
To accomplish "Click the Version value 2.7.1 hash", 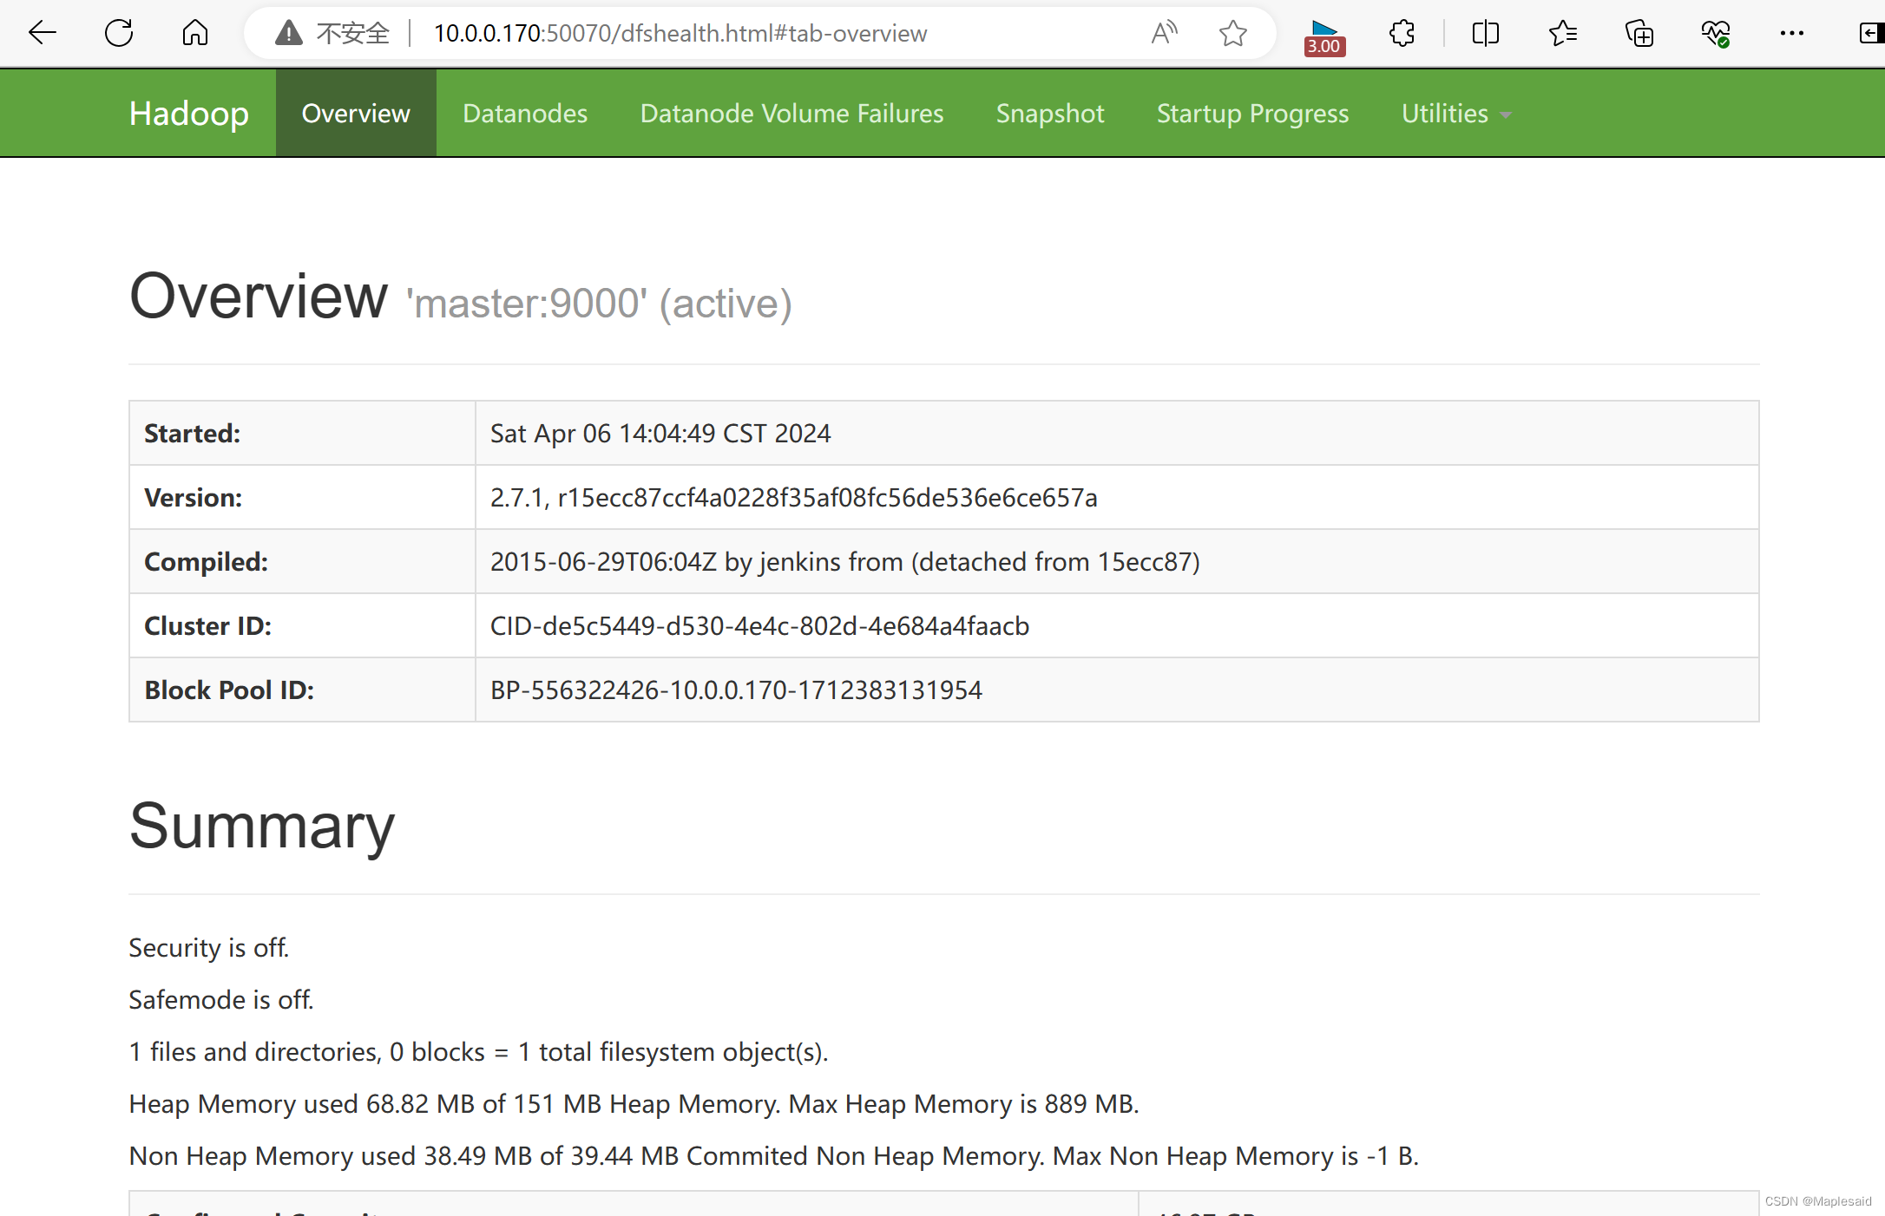I will [x=793, y=497].
